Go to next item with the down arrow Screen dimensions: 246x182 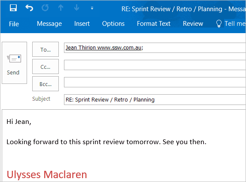tap(76, 8)
